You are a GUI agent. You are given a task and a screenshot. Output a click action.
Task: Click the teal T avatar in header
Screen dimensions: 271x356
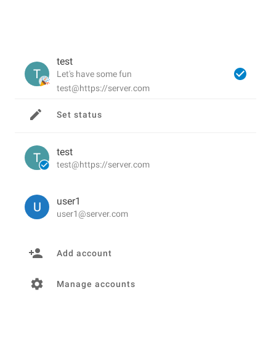pyautogui.click(x=37, y=74)
